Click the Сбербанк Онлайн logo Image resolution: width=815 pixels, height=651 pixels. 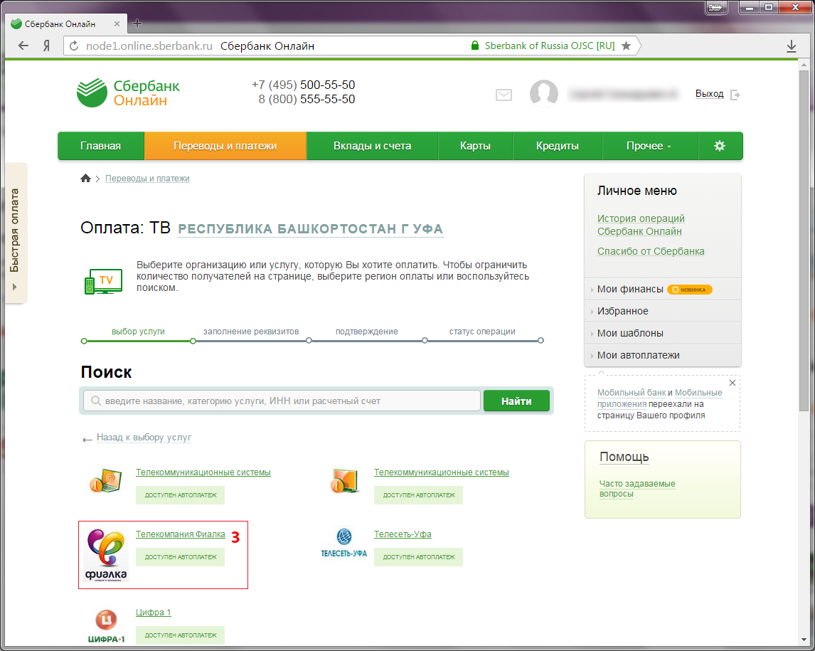(x=128, y=92)
